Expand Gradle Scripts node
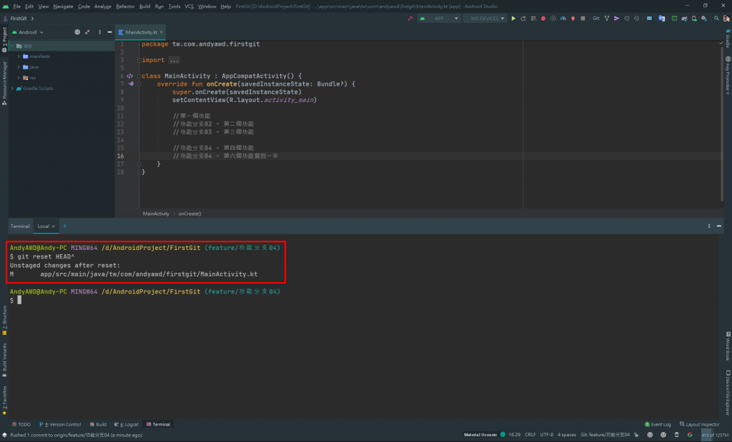This screenshot has height=442, width=732. 12,88
